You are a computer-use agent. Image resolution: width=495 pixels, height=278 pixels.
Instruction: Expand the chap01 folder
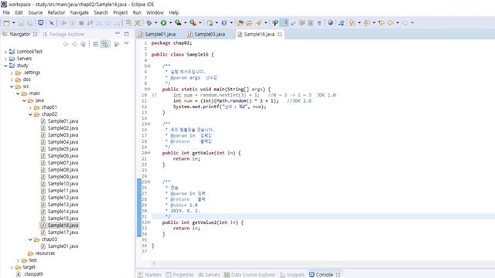click(30, 107)
